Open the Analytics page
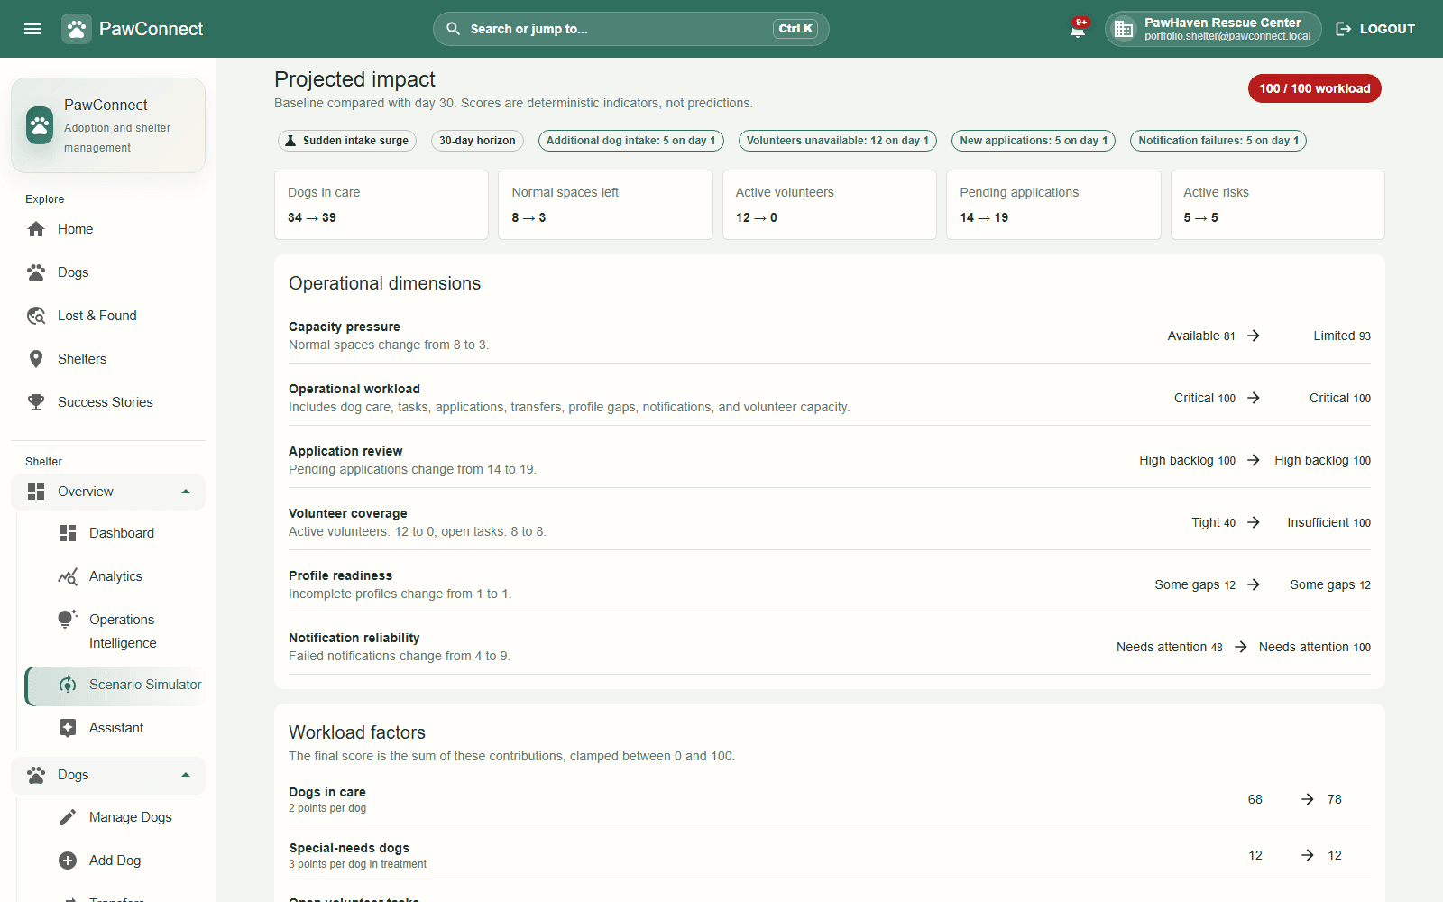Image resolution: width=1443 pixels, height=902 pixels. [x=115, y=576]
